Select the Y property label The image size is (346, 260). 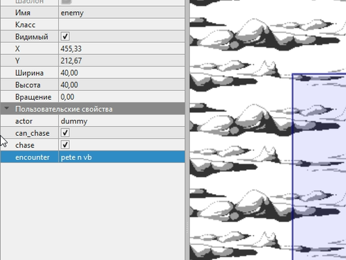click(x=17, y=60)
